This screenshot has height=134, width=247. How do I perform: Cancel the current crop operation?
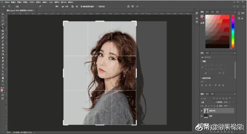pyautogui.click(x=133, y=6)
